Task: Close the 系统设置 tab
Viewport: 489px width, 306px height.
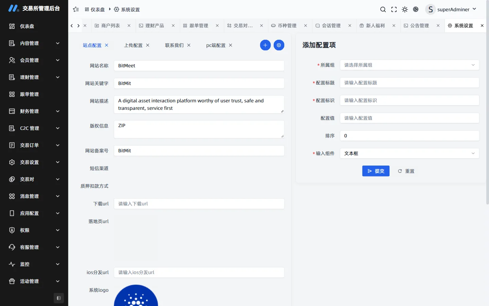Action: (482, 26)
